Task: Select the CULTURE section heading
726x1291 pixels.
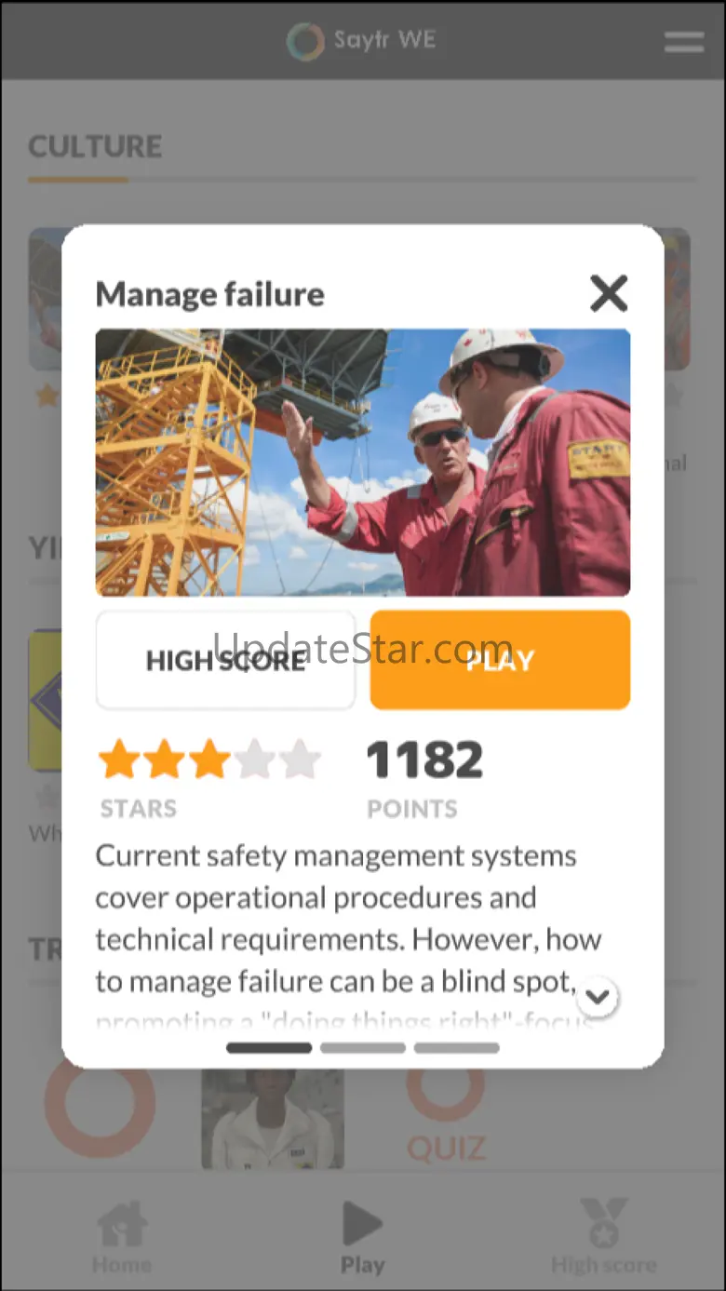Action: (x=95, y=147)
